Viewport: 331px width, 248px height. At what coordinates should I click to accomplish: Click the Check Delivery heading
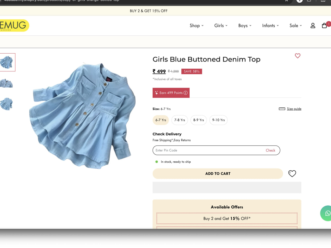[167, 134]
